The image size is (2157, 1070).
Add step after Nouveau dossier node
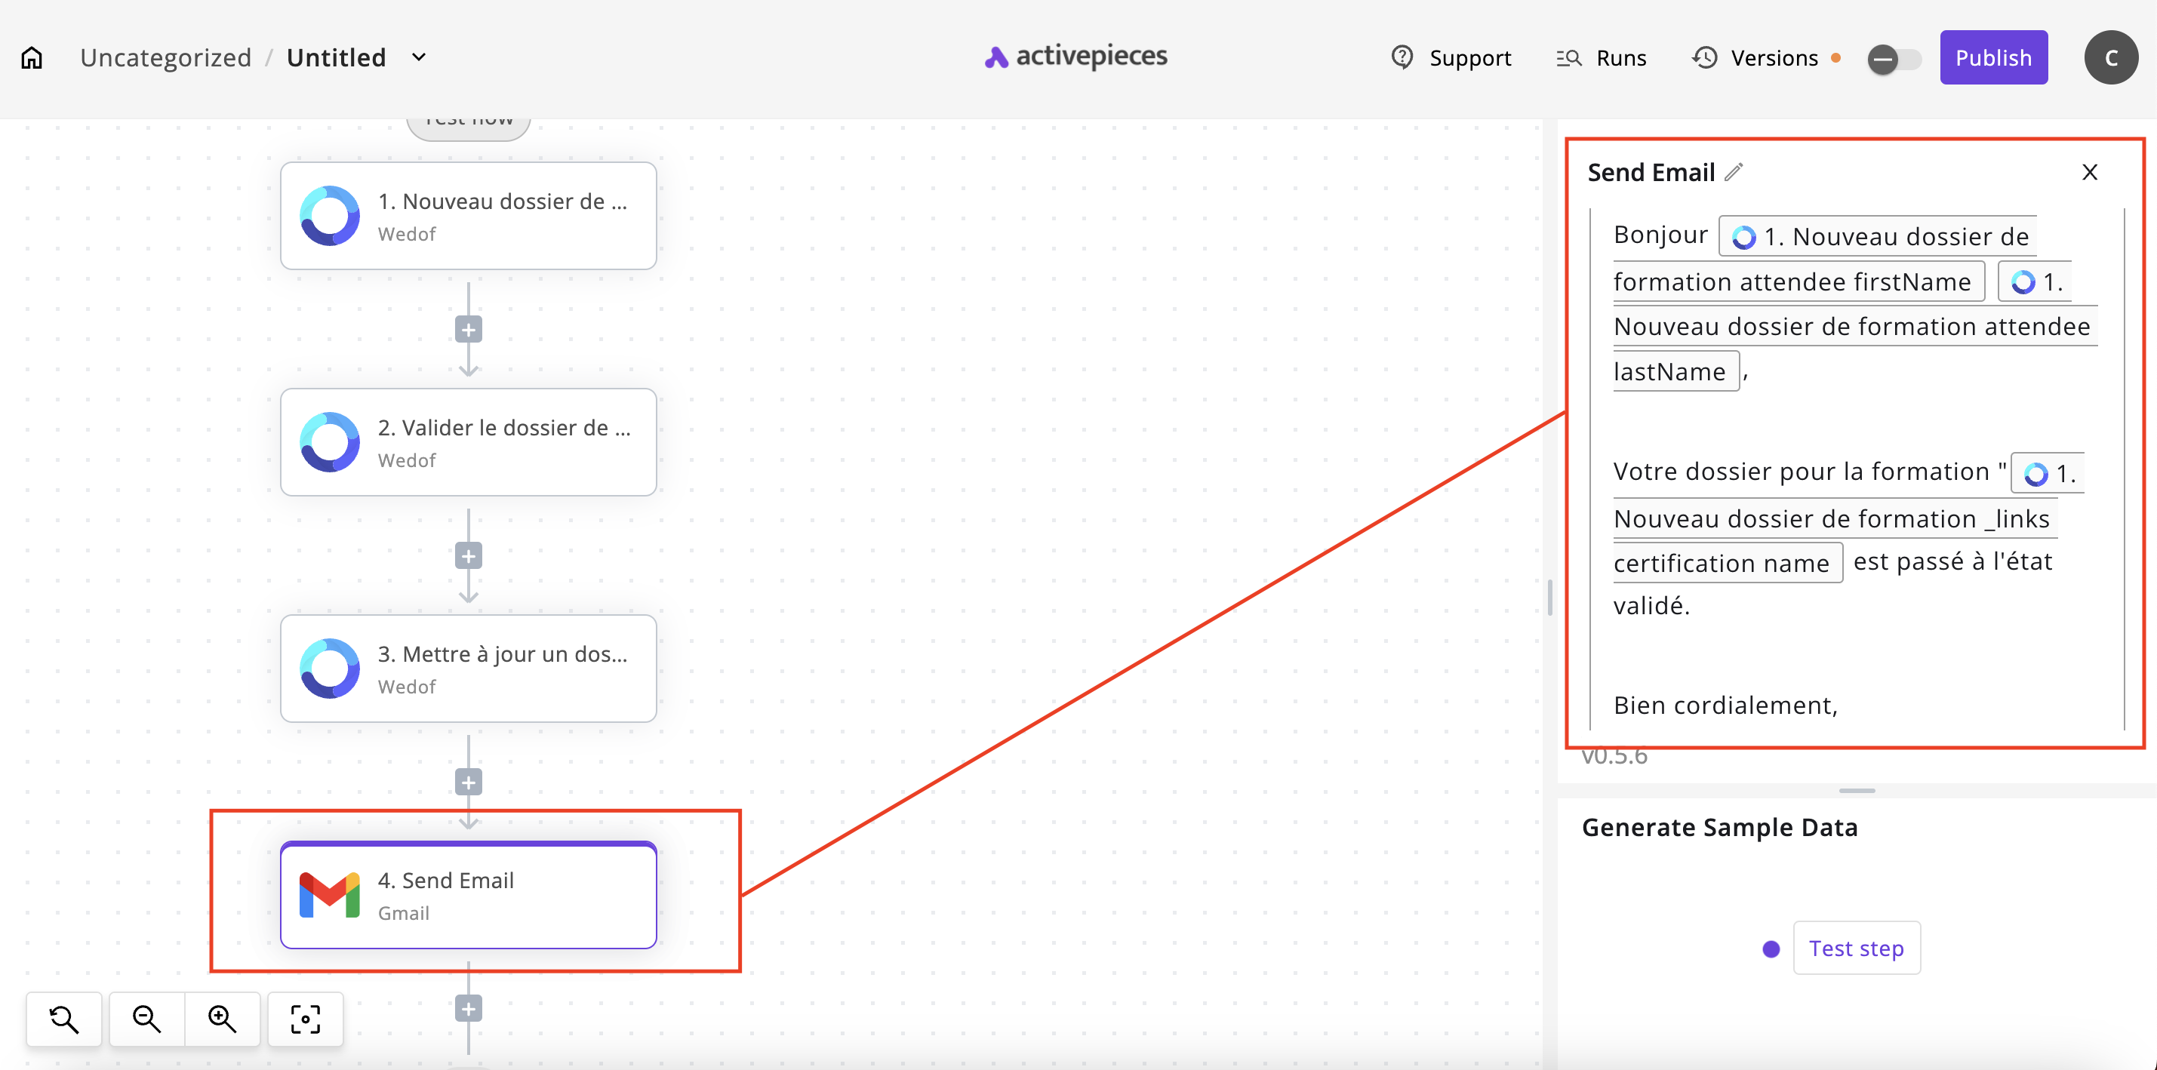(x=468, y=330)
